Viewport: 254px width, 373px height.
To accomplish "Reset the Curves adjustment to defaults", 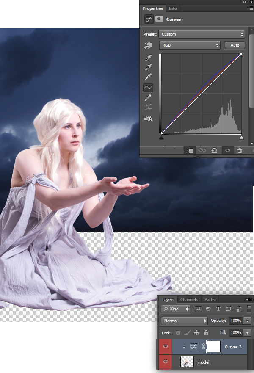I will click(215, 151).
